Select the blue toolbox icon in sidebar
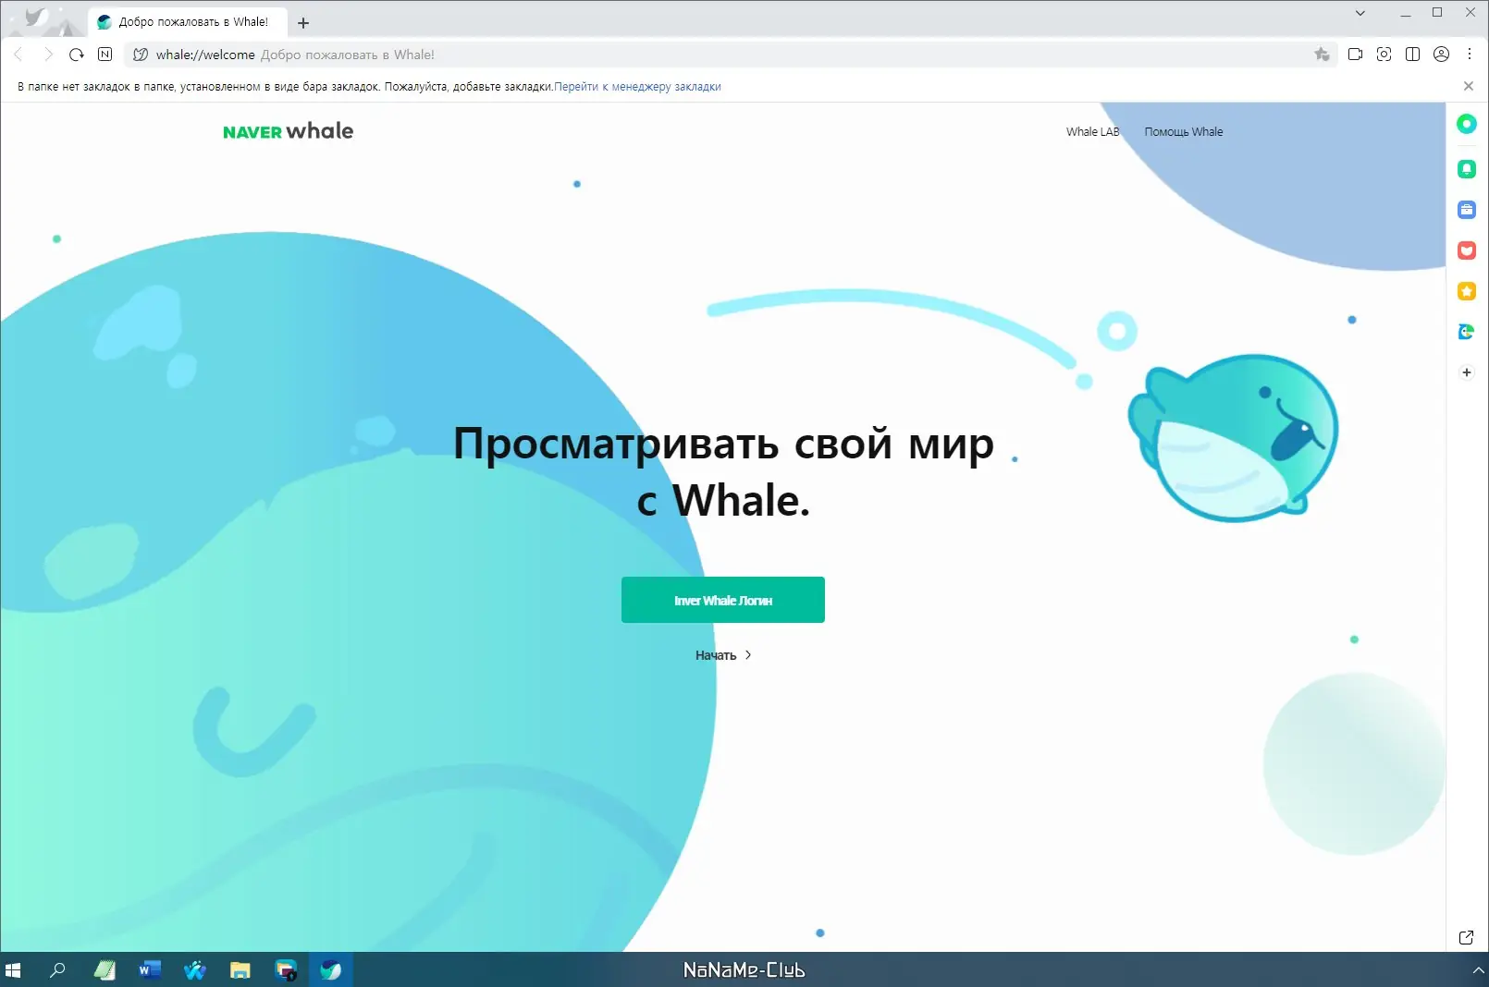The height and width of the screenshot is (987, 1489). tap(1467, 210)
